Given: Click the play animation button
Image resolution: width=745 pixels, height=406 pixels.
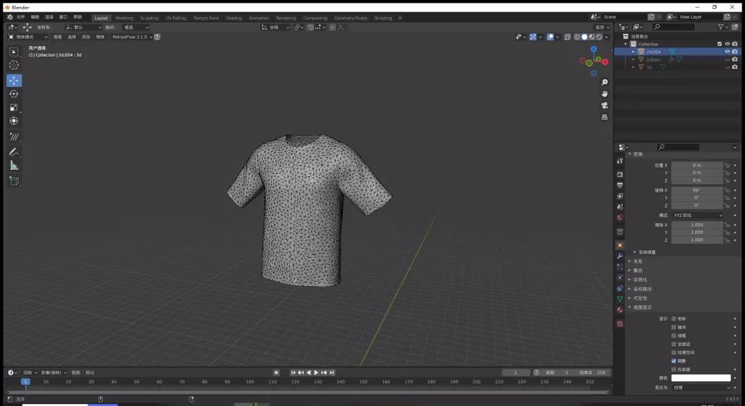Looking at the screenshot, I should [316, 372].
